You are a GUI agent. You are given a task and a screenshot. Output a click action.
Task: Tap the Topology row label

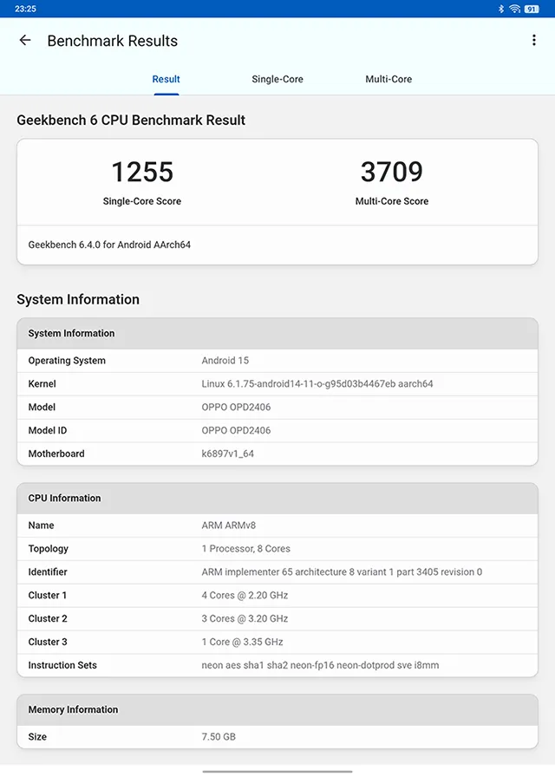pyautogui.click(x=48, y=549)
